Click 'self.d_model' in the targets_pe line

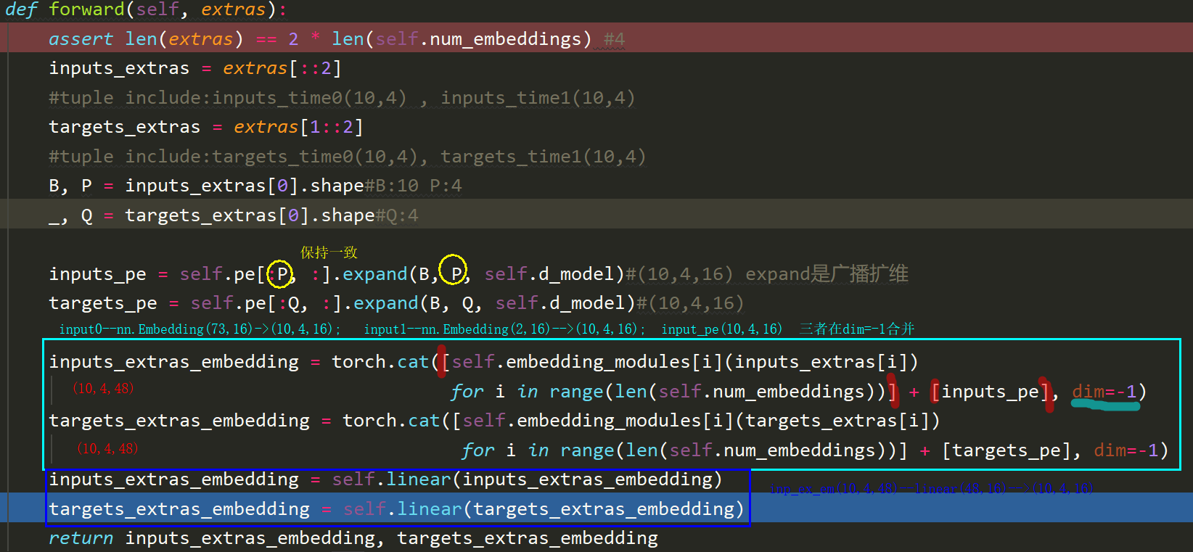click(x=559, y=303)
